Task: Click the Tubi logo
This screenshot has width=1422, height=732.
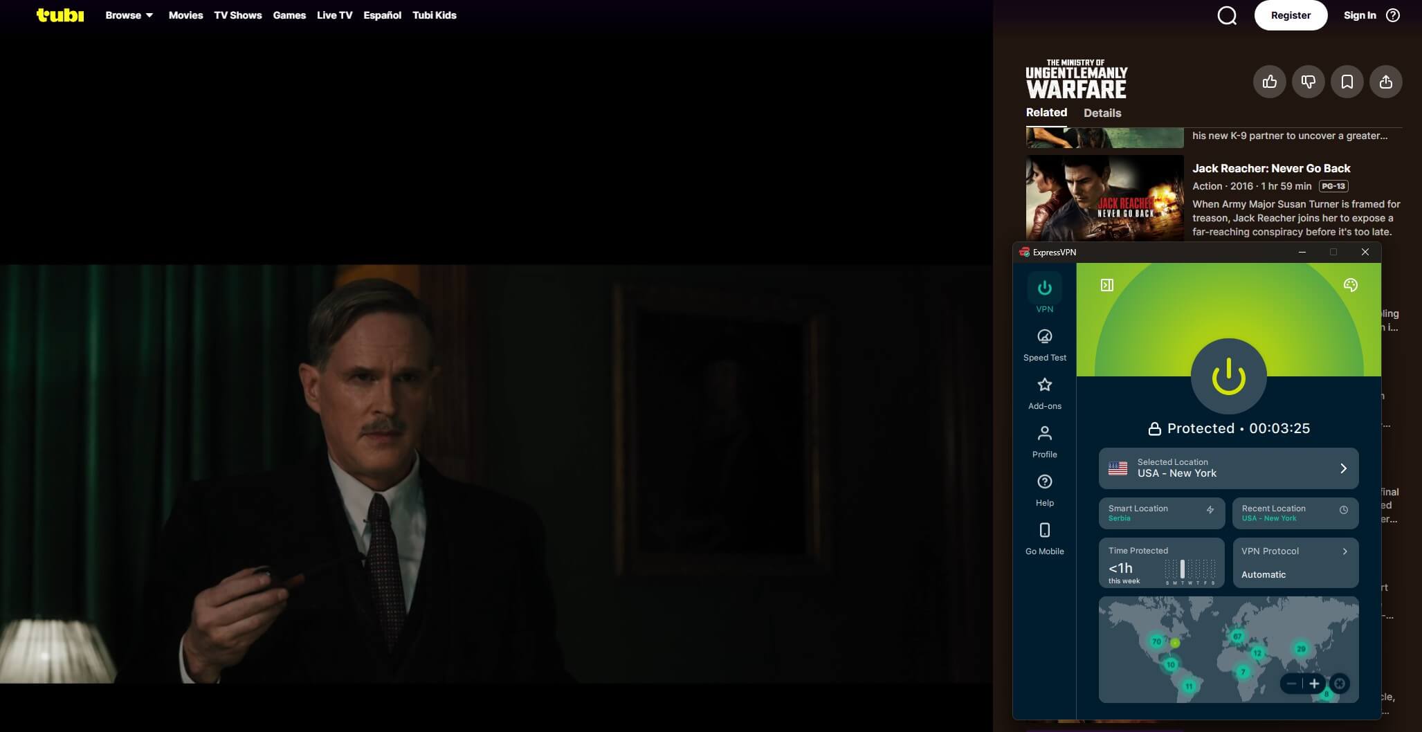Action: pyautogui.click(x=60, y=15)
